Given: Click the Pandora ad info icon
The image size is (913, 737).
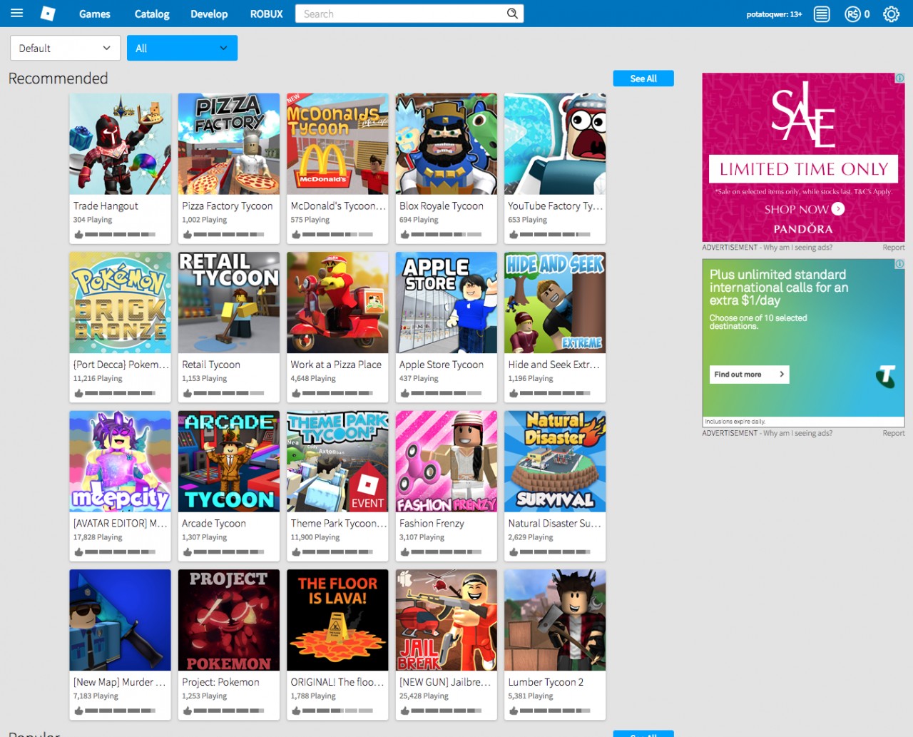Looking at the screenshot, I should pyautogui.click(x=900, y=78).
